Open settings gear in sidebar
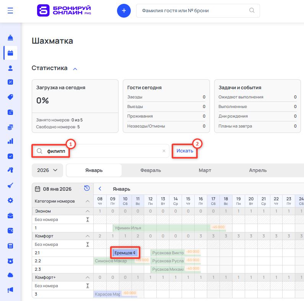The height and width of the screenshot is (301, 304). pyautogui.click(x=10, y=200)
